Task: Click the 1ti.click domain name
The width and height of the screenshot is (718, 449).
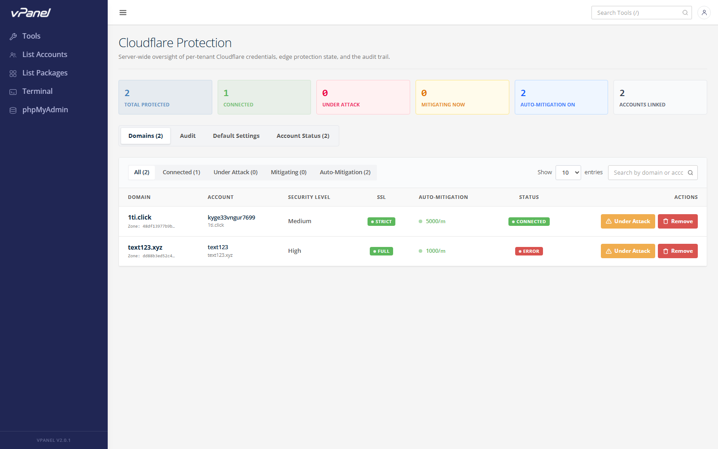Action: 140,217
